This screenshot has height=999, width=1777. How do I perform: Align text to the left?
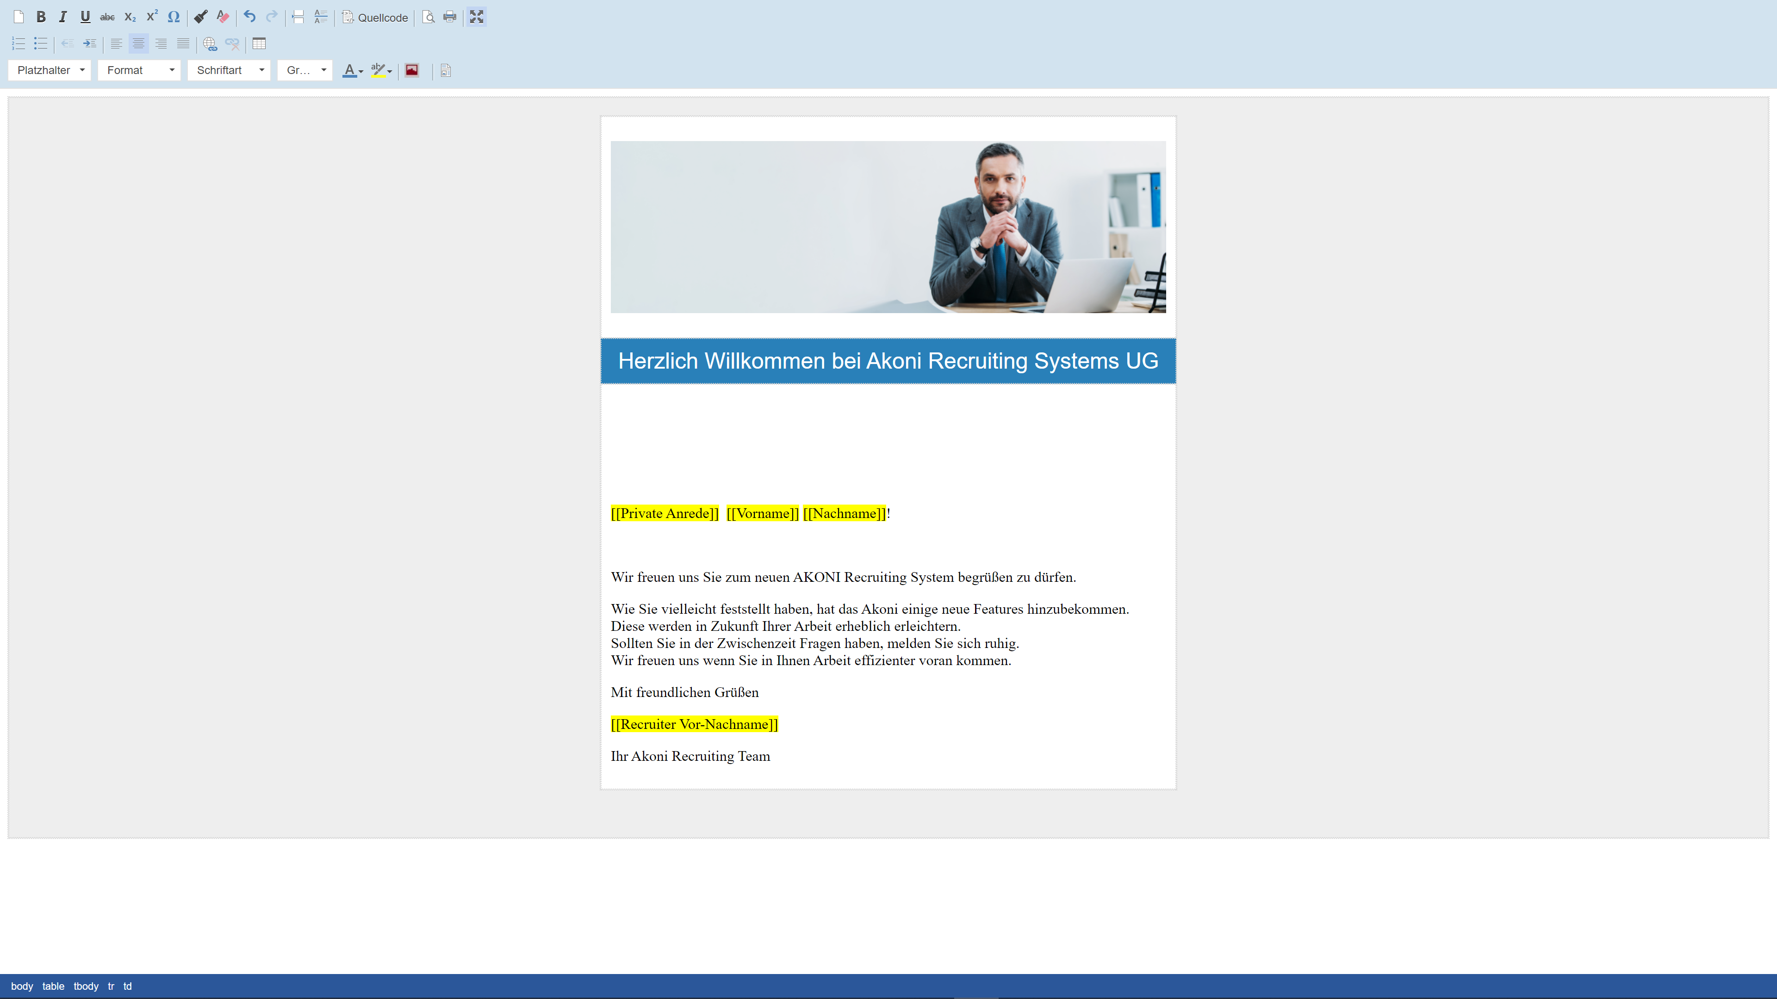pos(117,43)
